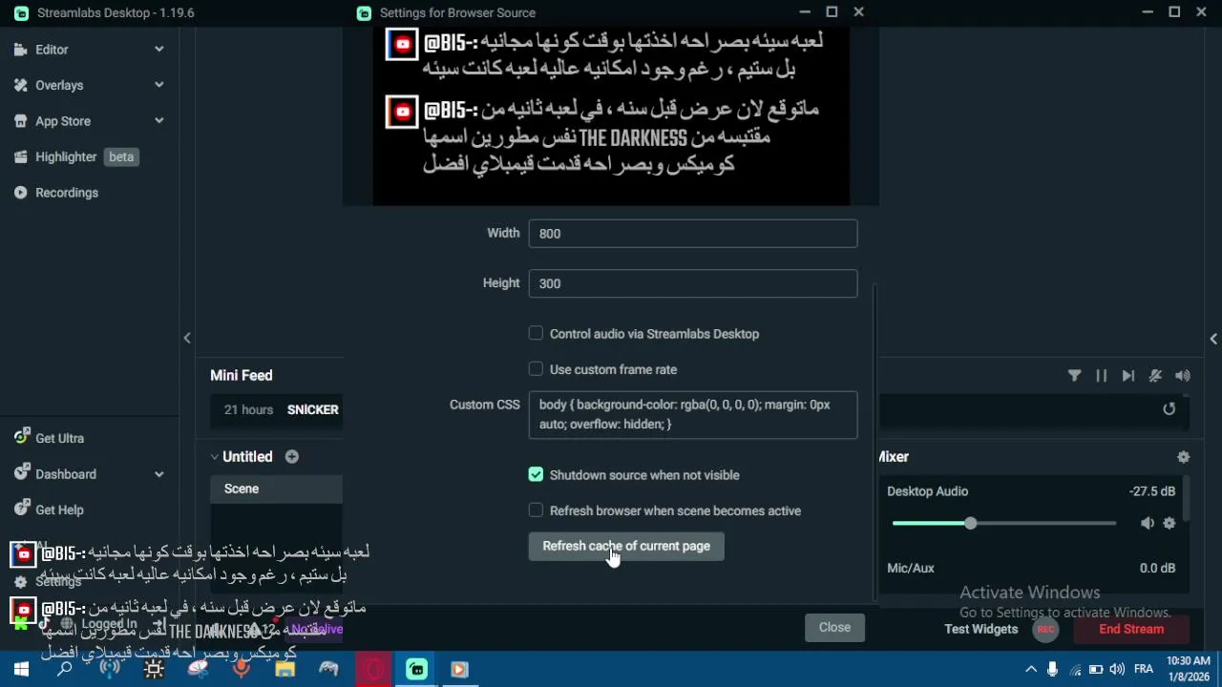
Task: Click the Recordings icon
Action: [x=20, y=193]
